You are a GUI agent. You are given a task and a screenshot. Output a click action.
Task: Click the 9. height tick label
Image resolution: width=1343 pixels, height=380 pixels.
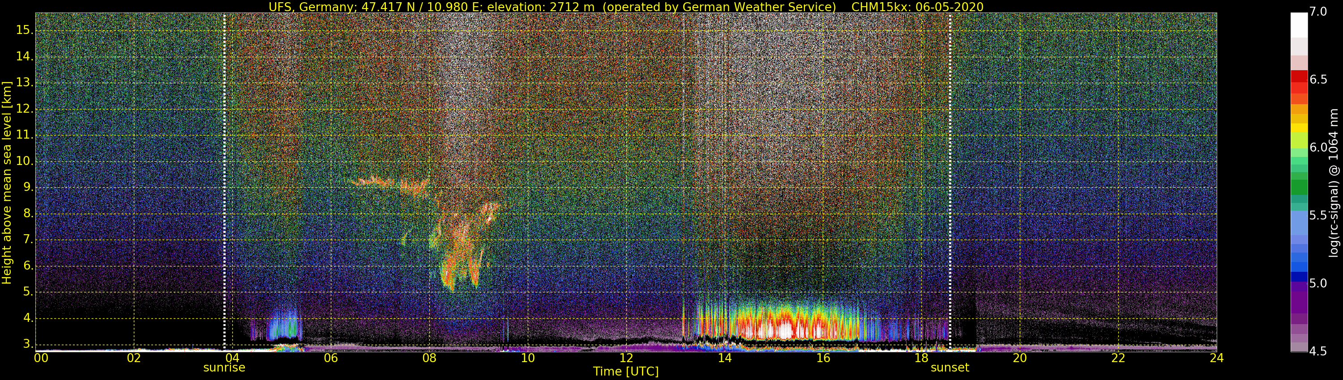click(28, 187)
